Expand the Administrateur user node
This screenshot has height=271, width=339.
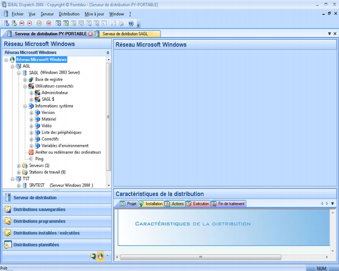tap(31, 93)
